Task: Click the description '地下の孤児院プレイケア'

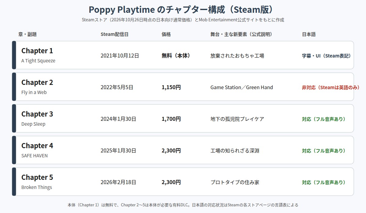Action: tap(237, 119)
